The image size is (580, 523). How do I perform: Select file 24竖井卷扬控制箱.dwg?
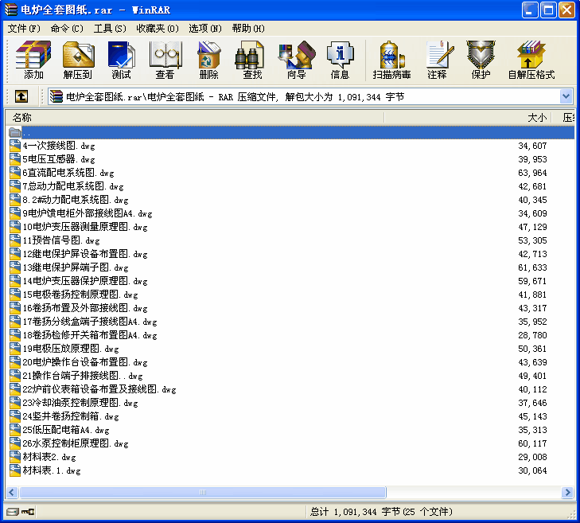[71, 416]
